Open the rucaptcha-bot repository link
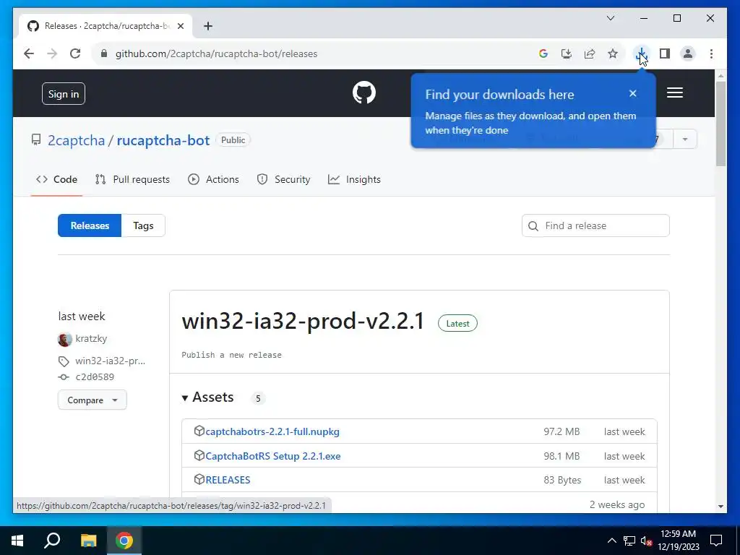The image size is (740, 555). (x=163, y=140)
